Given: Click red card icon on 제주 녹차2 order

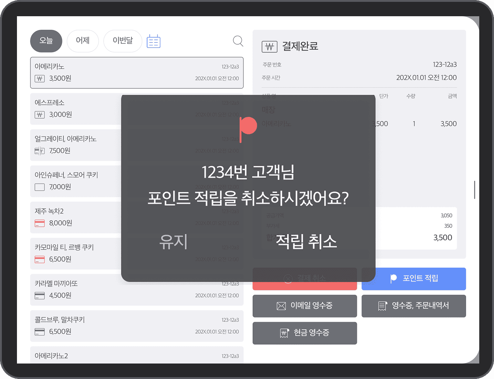Looking at the screenshot, I should coord(39,223).
